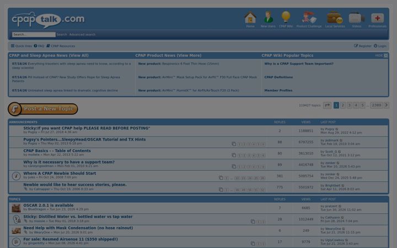Open pages icon in Pugsy's Pointers row
The height and width of the screenshot is (248, 397).
tap(234, 144)
